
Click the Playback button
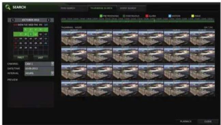(186, 121)
